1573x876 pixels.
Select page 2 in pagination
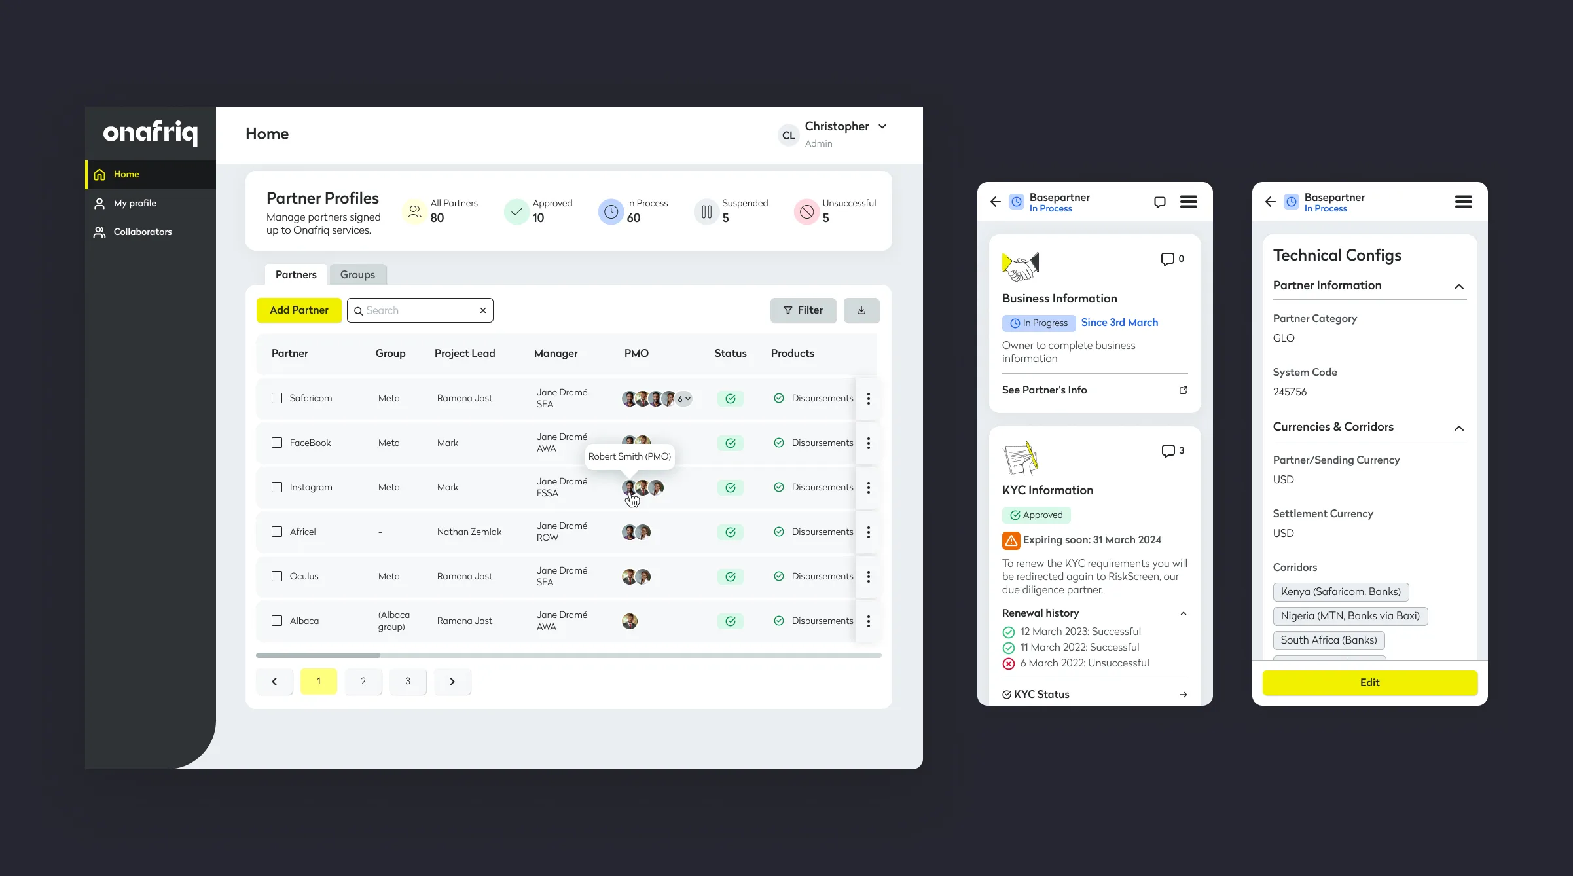363,681
